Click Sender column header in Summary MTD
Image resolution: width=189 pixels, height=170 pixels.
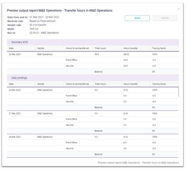tap(41, 48)
